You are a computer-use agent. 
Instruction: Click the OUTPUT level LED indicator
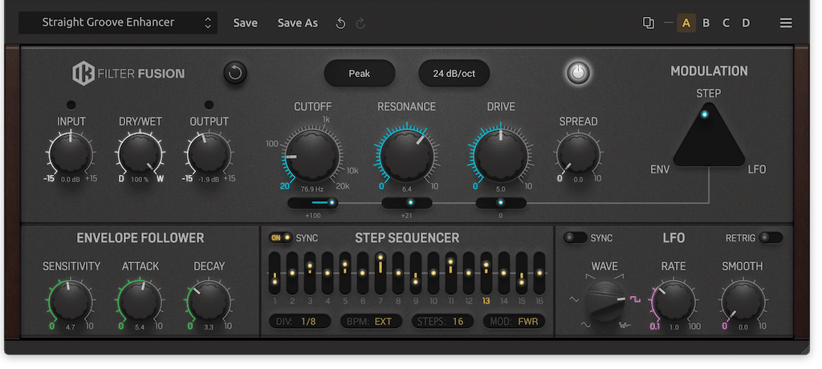[209, 105]
